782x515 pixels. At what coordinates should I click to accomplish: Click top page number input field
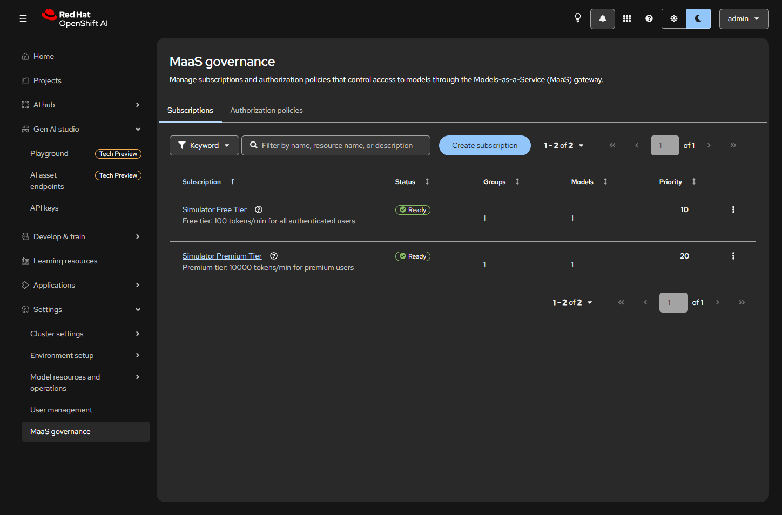click(665, 145)
